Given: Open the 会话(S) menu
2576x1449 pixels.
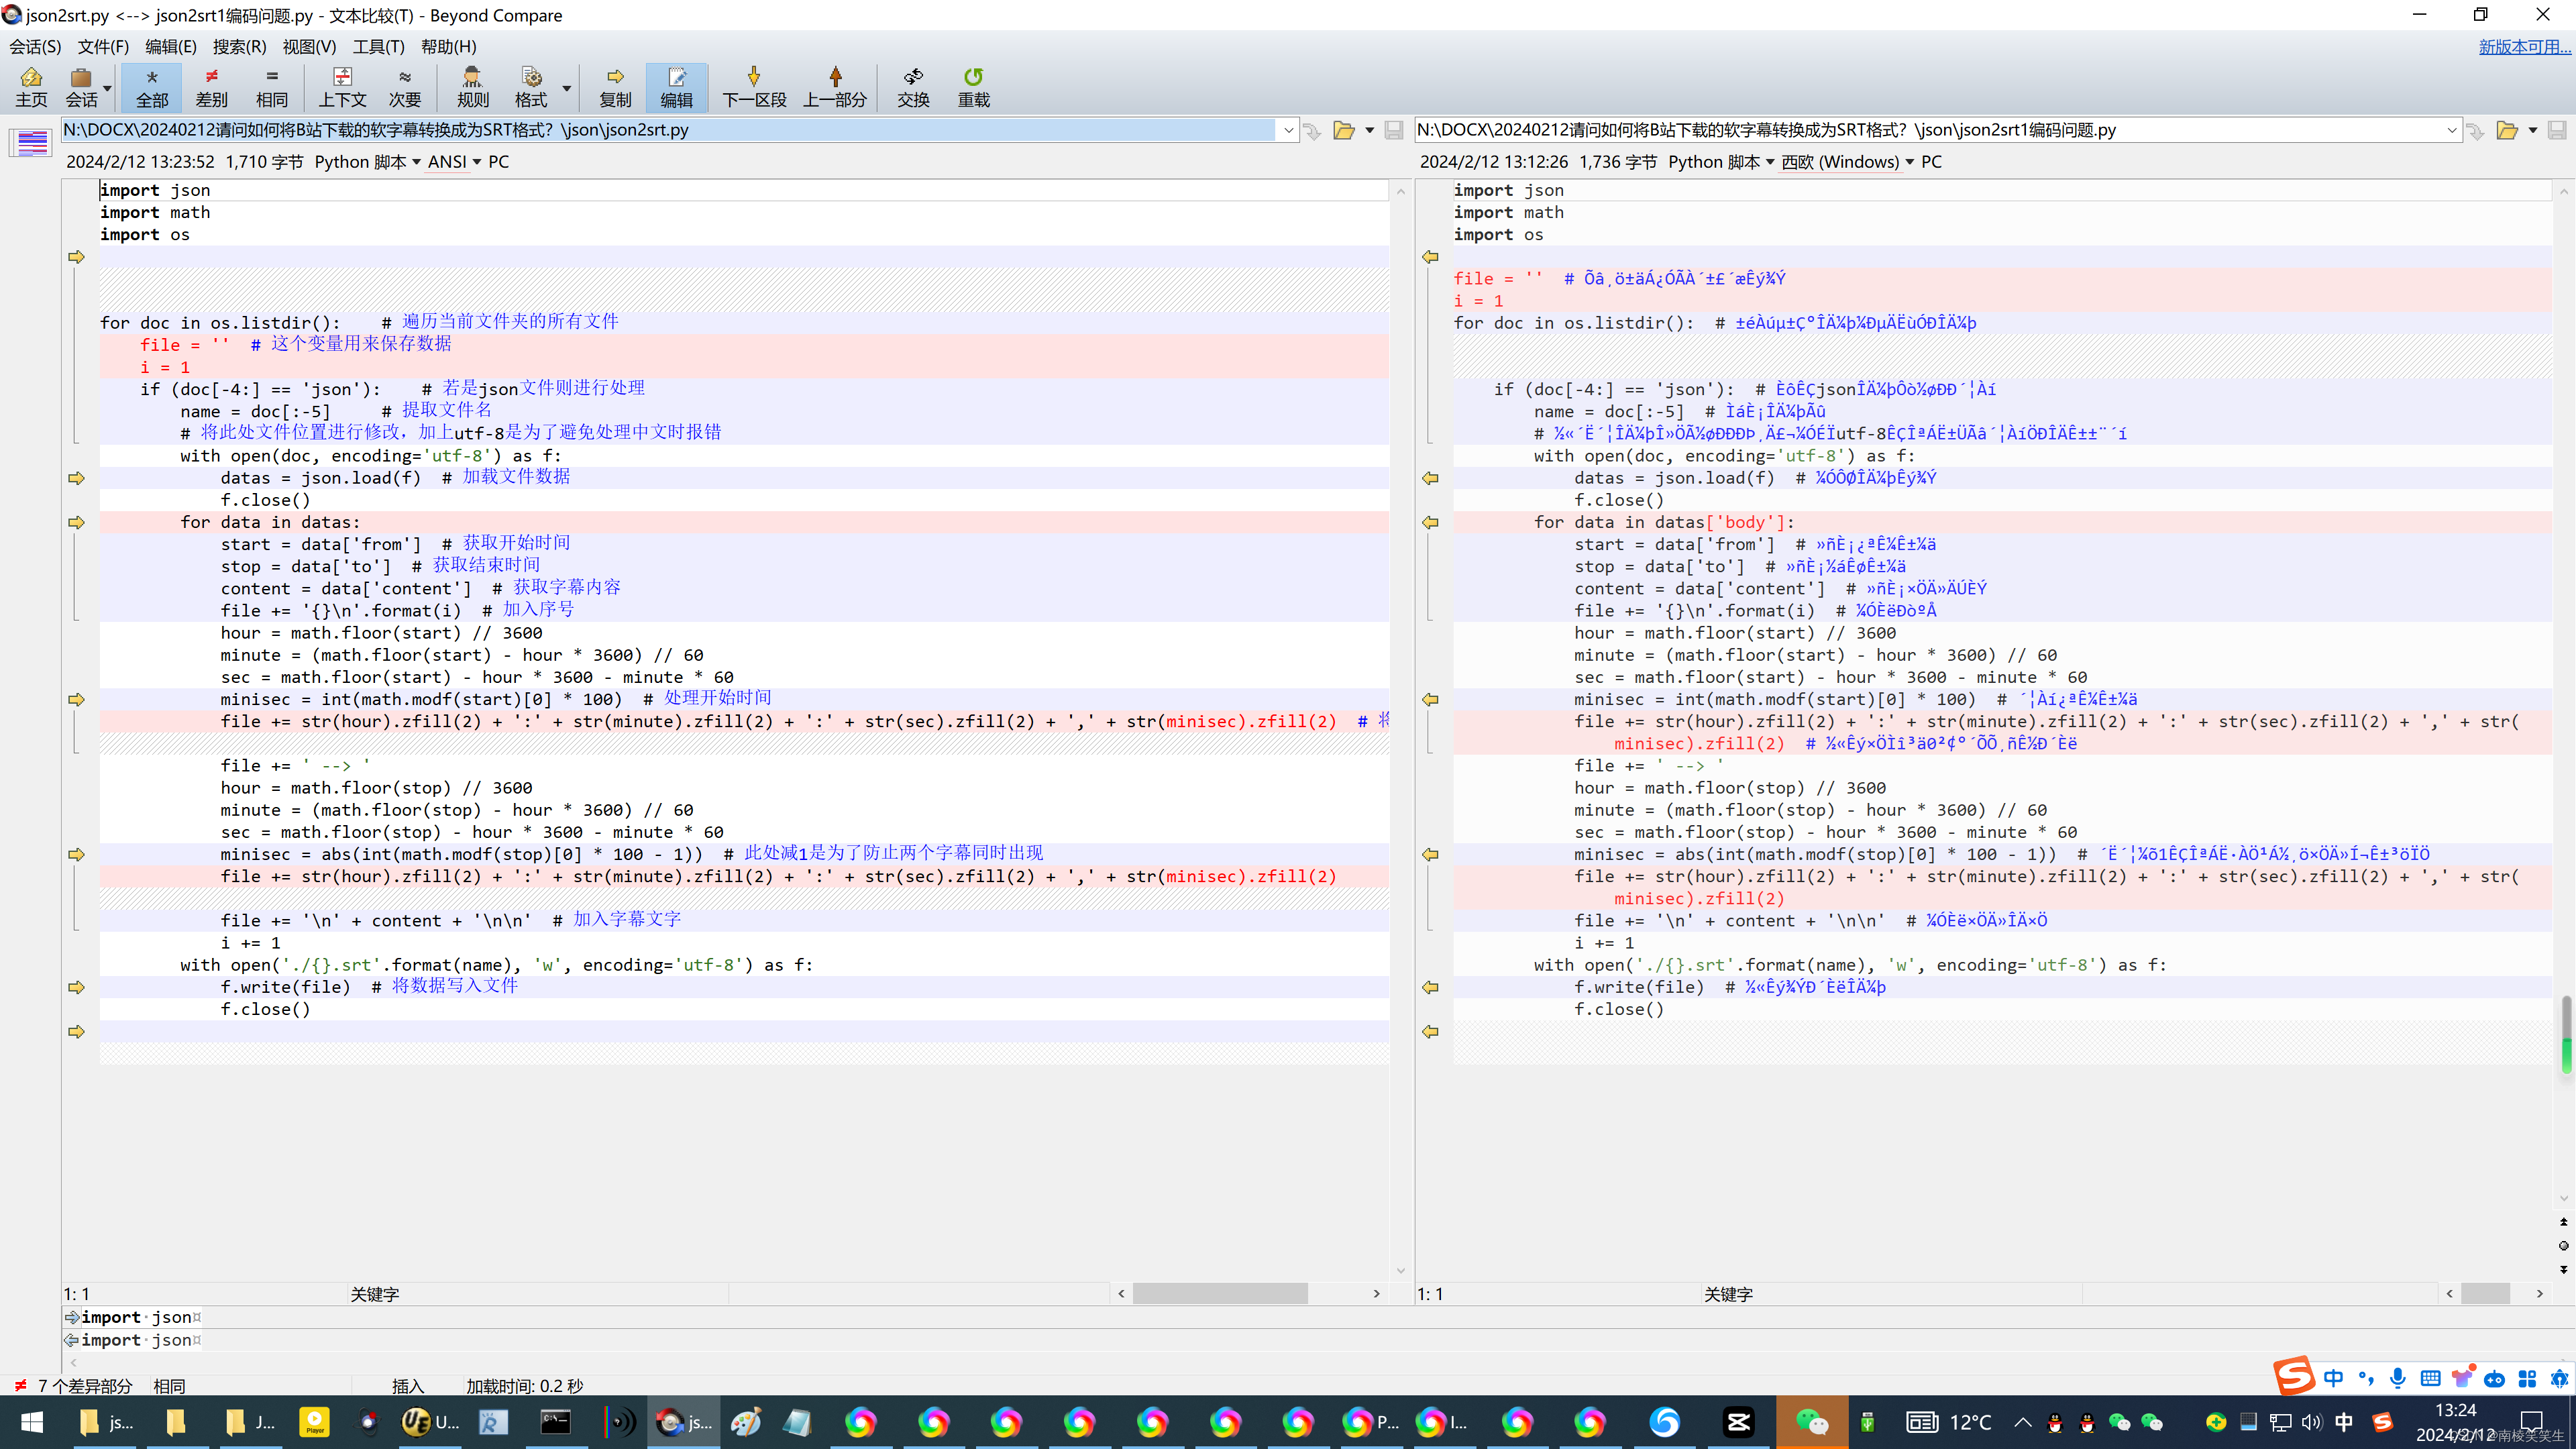Looking at the screenshot, I should point(35,46).
